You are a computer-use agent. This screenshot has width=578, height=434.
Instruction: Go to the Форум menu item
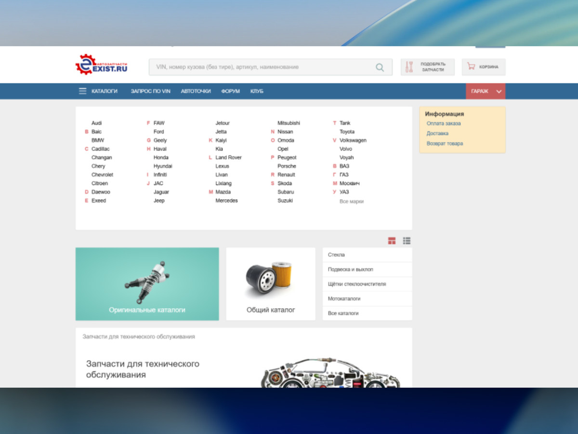[231, 91]
